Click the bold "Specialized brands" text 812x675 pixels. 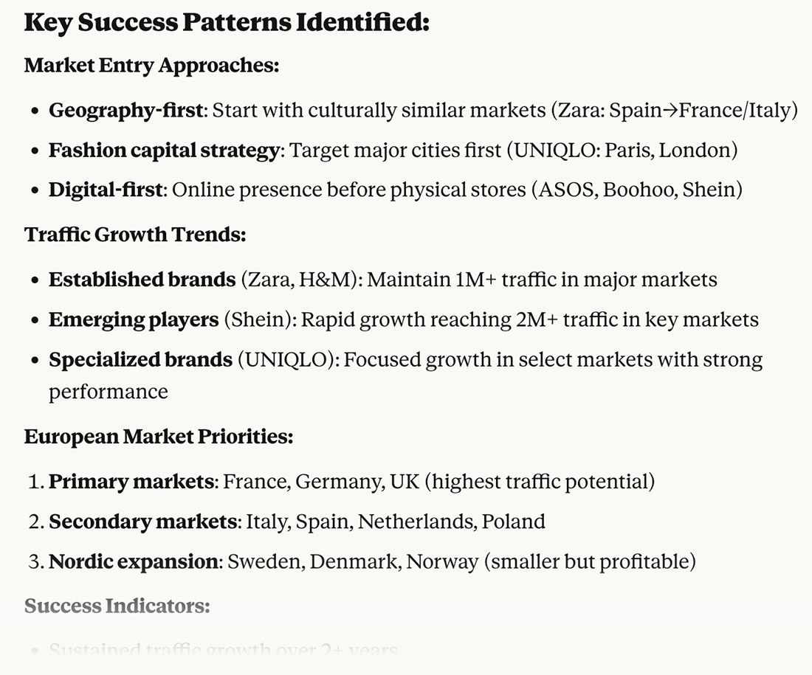(x=140, y=360)
